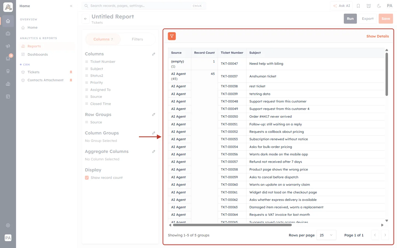
Task: Open the calendar icon in left rail
Action: click(8, 96)
